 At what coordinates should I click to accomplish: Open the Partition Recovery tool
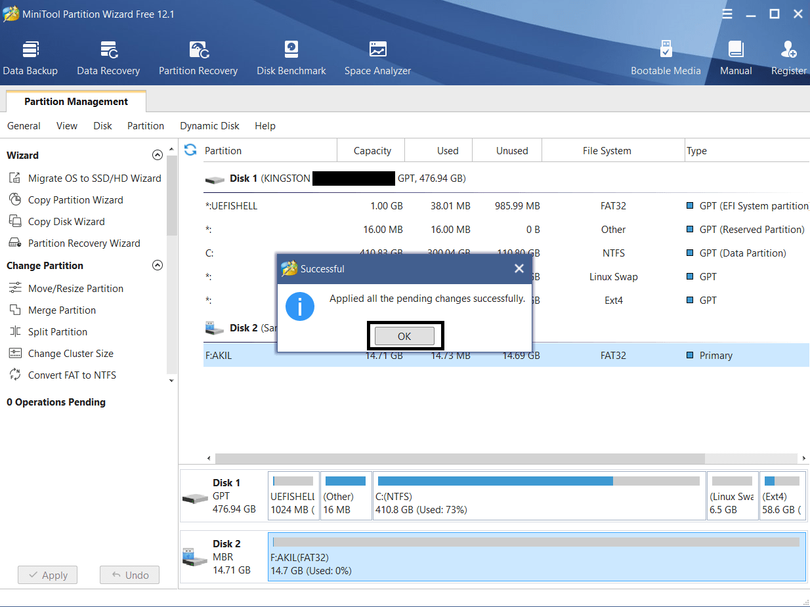point(198,58)
